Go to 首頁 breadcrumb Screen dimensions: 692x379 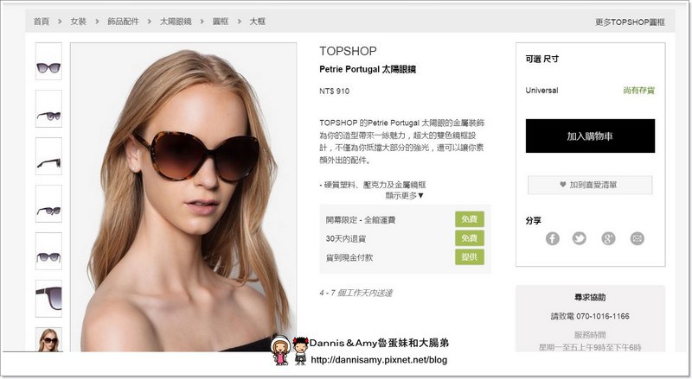[42, 22]
